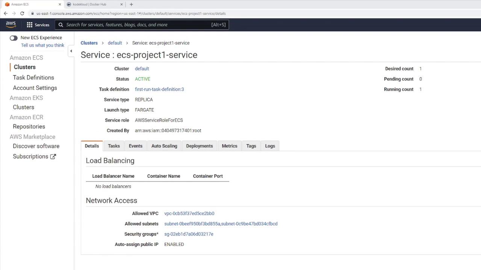Open the allowed subnets link
Image resolution: width=481 pixels, height=270 pixels.
[x=221, y=224]
